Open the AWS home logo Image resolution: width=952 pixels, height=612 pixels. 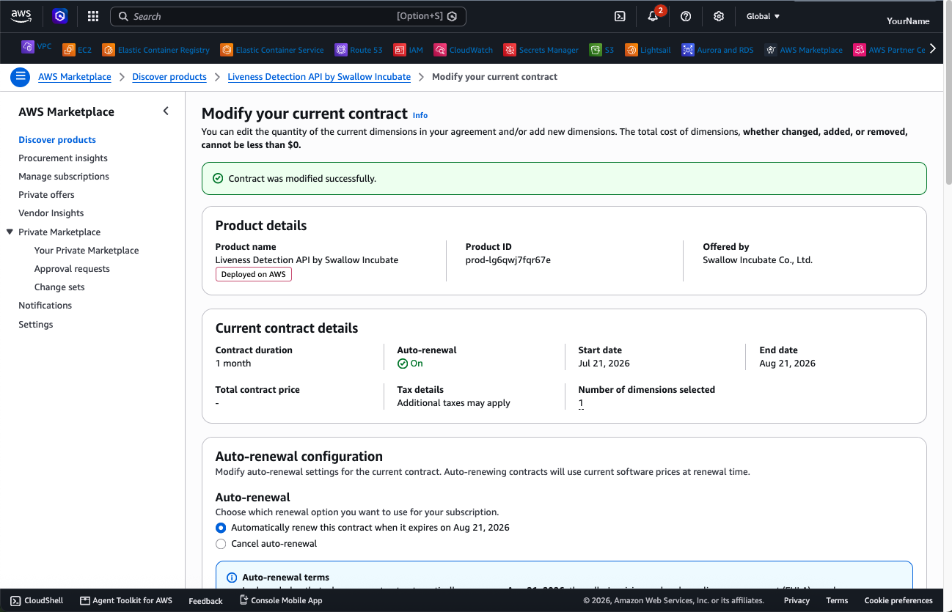pyautogui.click(x=21, y=15)
